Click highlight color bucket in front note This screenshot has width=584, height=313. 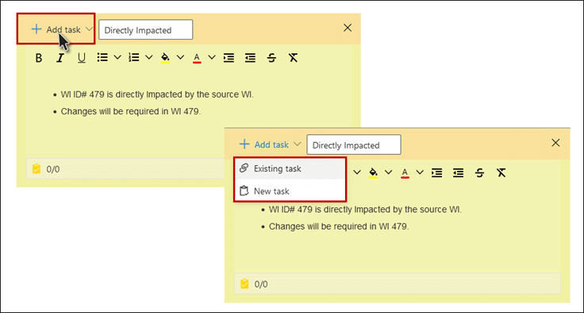pos(373,172)
